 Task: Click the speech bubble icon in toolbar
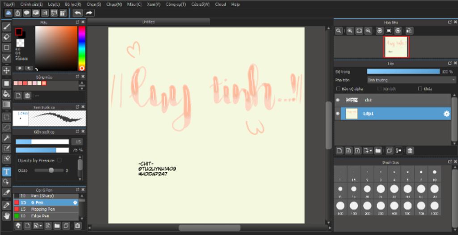(x=27, y=13)
